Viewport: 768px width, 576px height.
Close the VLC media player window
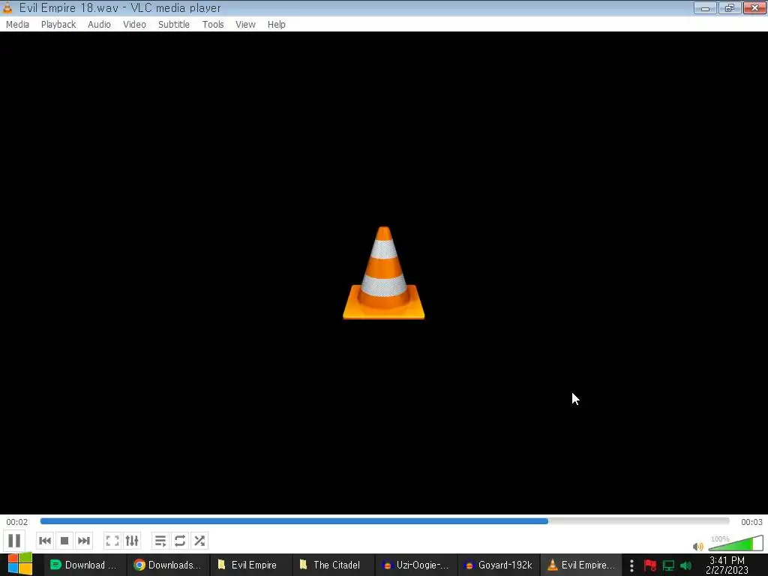coord(754,7)
